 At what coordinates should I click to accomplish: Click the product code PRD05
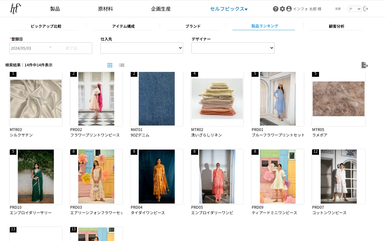click(197, 207)
